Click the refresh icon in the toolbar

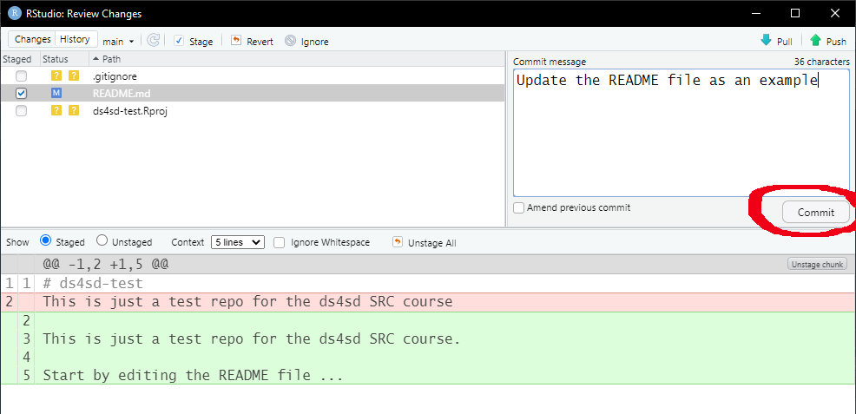pyautogui.click(x=154, y=41)
